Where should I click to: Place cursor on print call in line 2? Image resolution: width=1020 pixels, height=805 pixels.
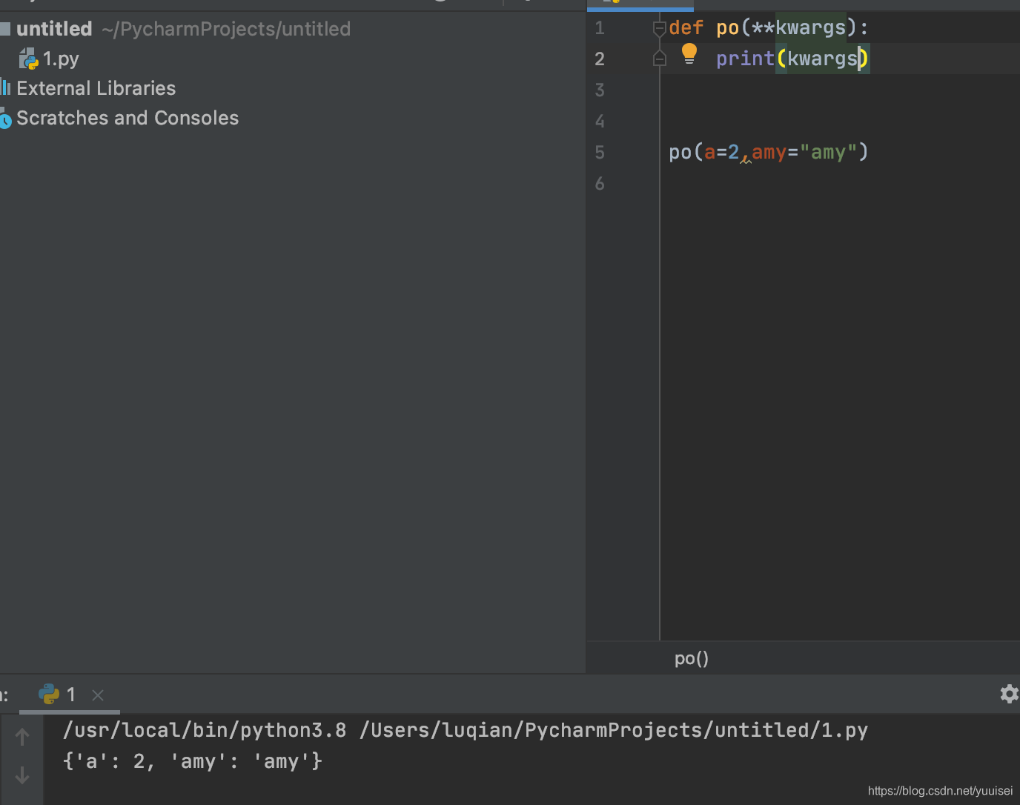pos(745,59)
